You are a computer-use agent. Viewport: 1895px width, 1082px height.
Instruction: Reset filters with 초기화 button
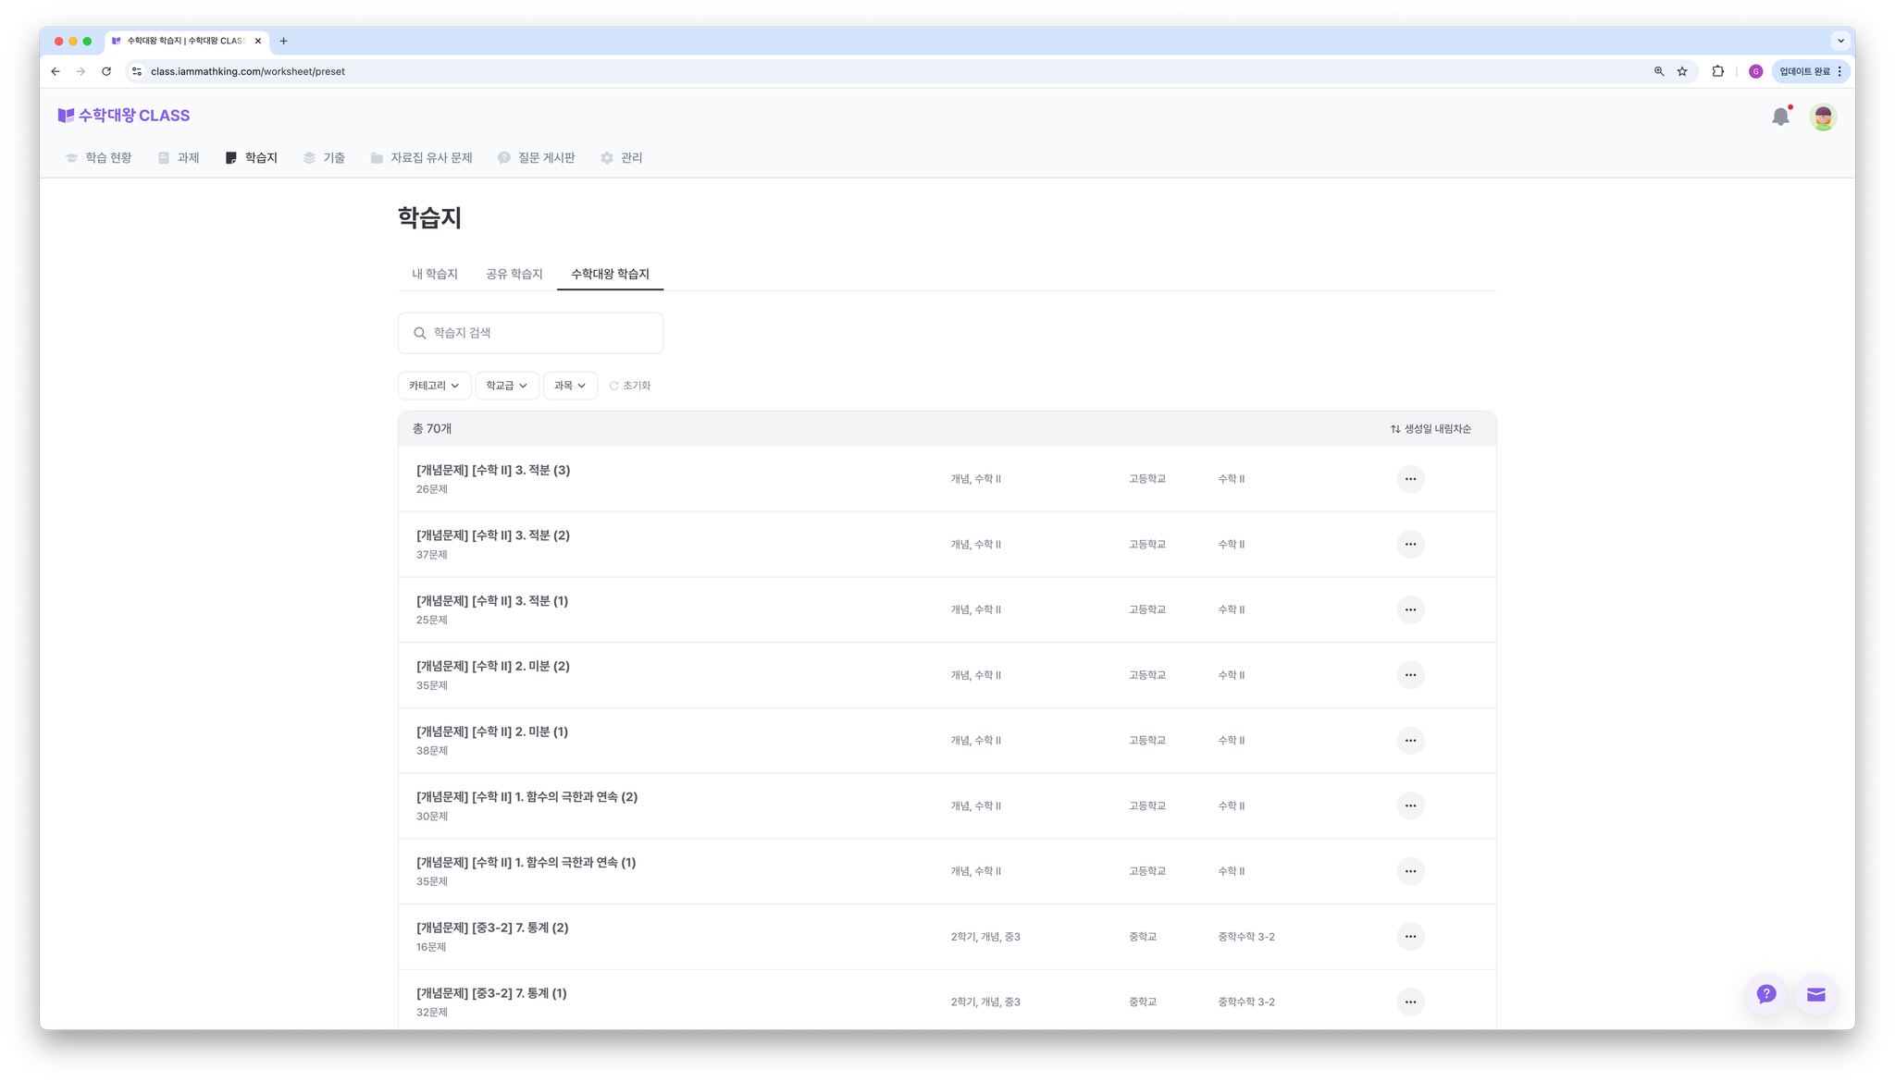click(630, 386)
